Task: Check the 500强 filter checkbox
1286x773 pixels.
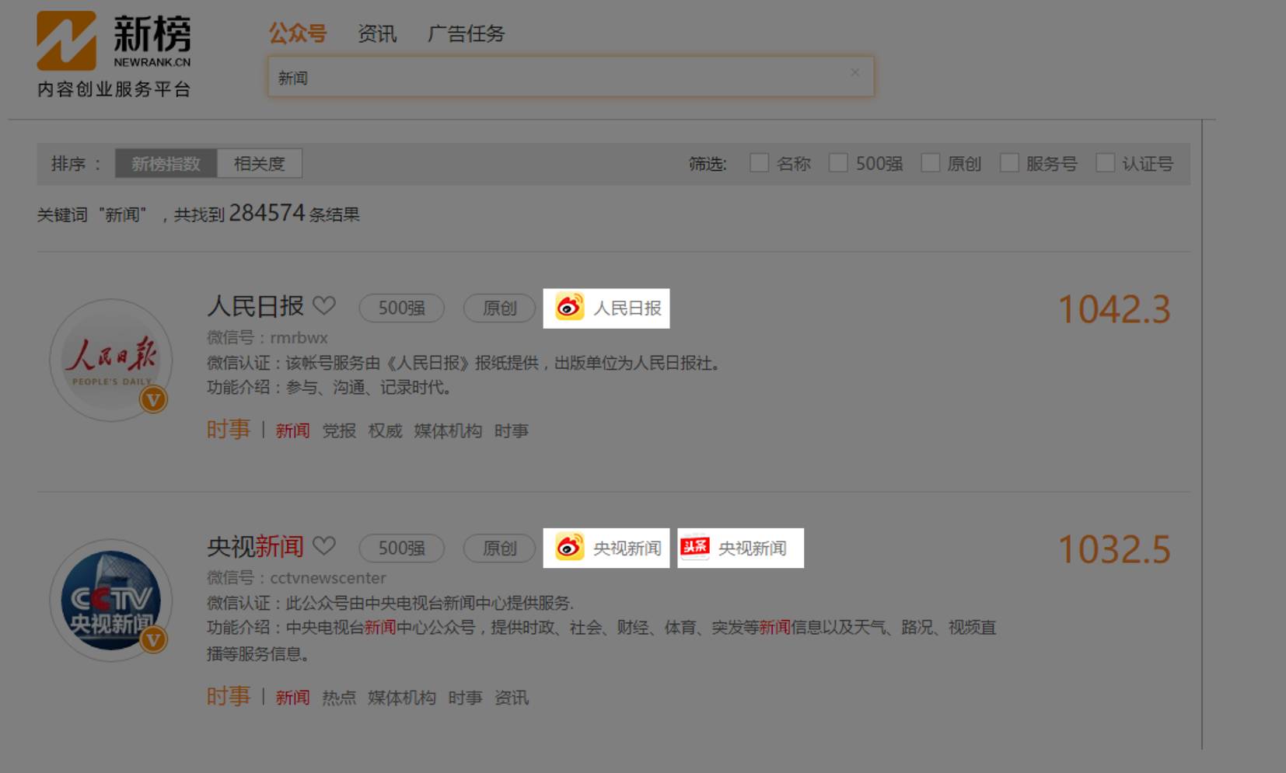Action: click(838, 163)
